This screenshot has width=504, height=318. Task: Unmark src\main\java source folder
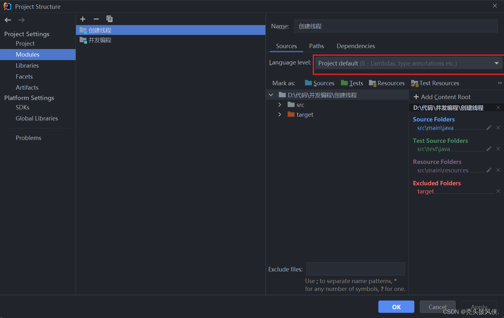coord(498,128)
